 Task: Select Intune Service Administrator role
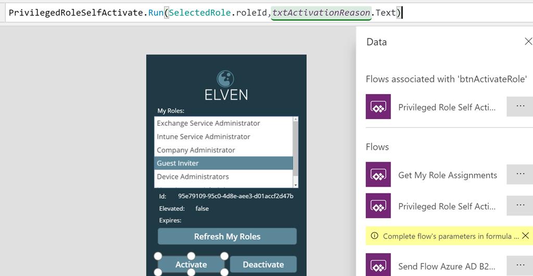223,137
